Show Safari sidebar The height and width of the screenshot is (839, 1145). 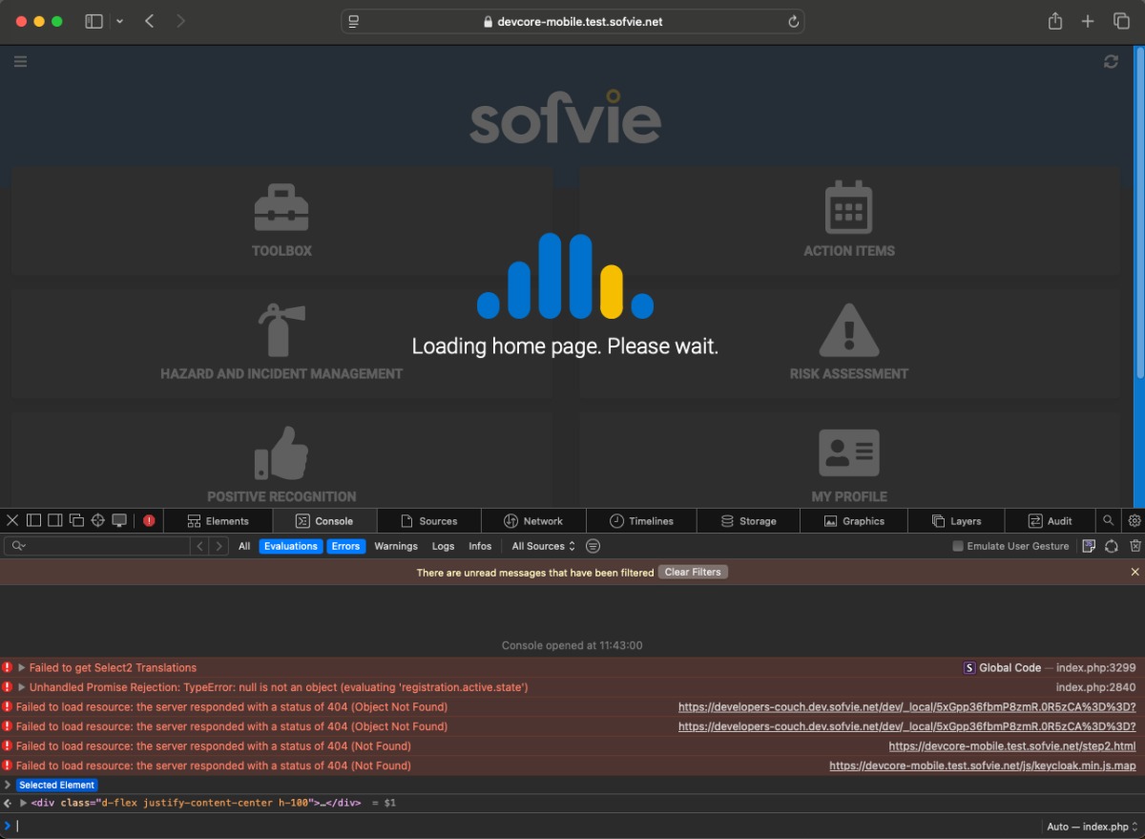point(94,21)
